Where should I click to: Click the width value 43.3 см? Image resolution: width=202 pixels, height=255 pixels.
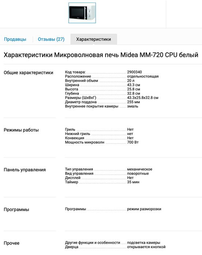coord(134,85)
